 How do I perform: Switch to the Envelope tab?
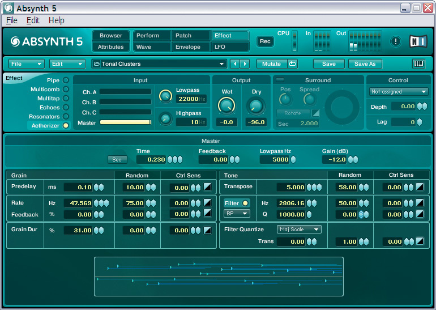pyautogui.click(x=191, y=47)
